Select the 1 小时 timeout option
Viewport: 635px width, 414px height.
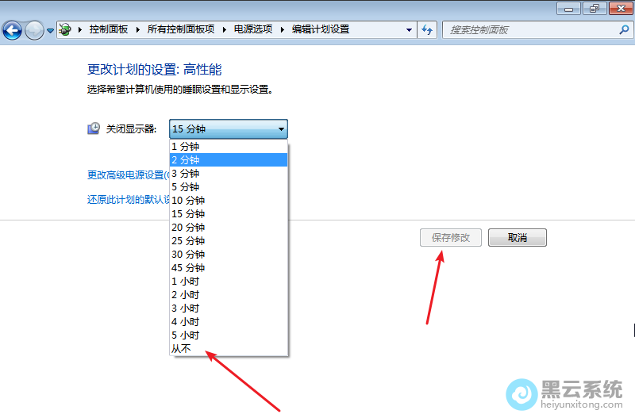pyautogui.click(x=185, y=281)
